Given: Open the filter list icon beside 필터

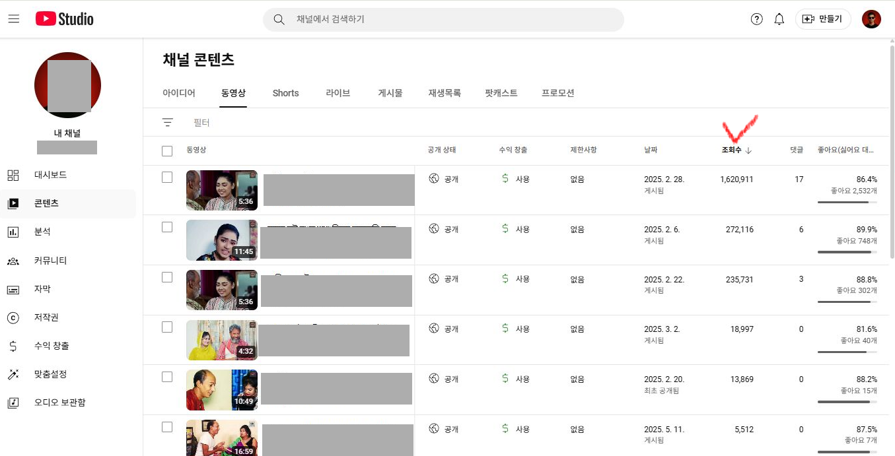Looking at the screenshot, I should tap(168, 122).
